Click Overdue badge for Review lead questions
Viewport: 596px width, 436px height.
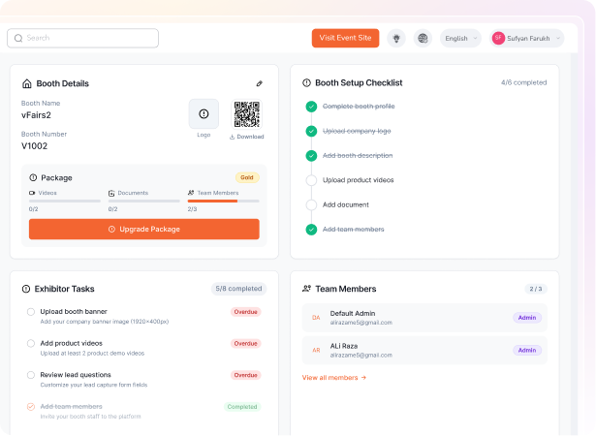(x=245, y=375)
